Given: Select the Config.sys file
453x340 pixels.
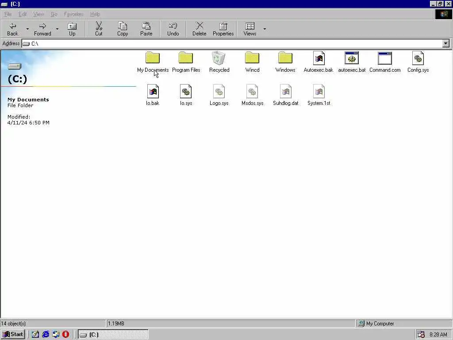Looking at the screenshot, I should click(x=418, y=62).
